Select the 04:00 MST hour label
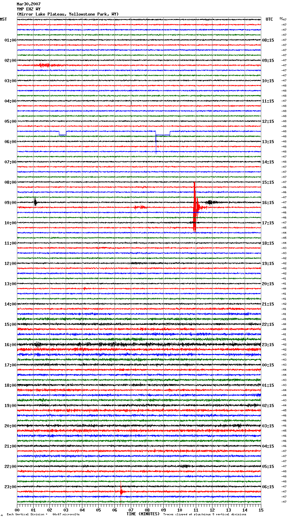This screenshot has height=519, width=288. [11, 101]
